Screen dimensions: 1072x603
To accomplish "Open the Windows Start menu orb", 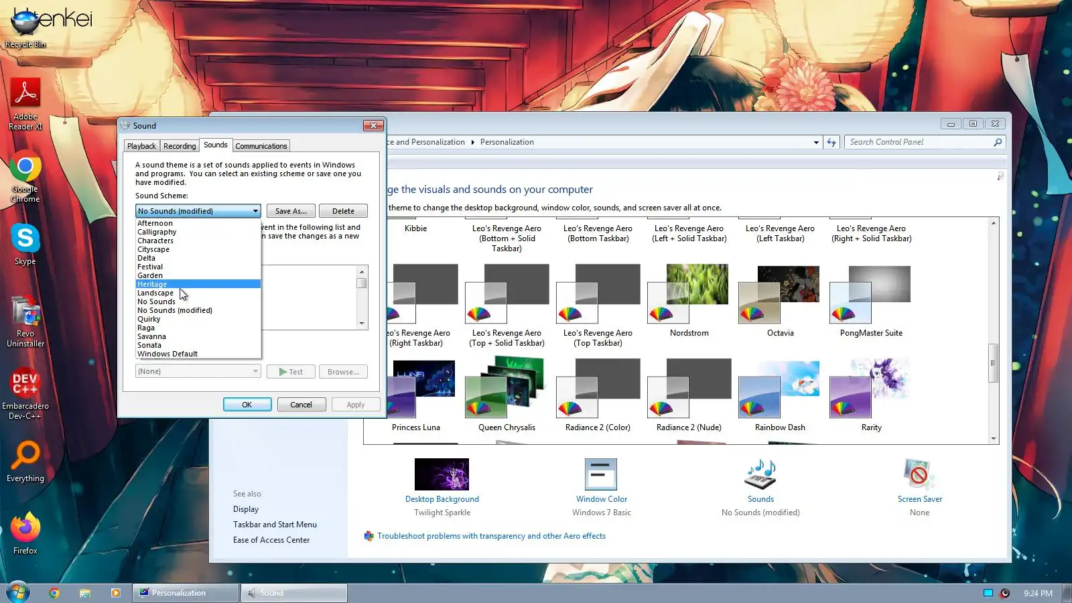I will coord(17,592).
